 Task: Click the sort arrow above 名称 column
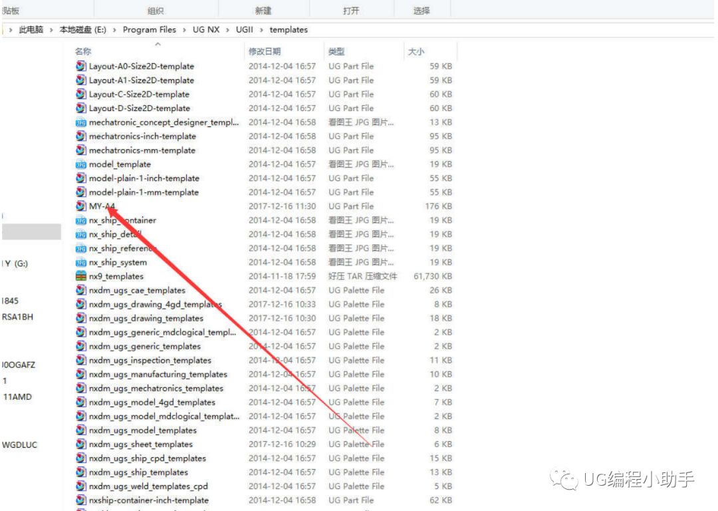pyautogui.click(x=158, y=44)
